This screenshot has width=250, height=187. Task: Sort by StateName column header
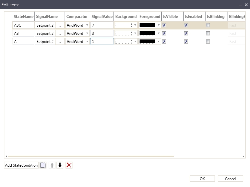23,16
